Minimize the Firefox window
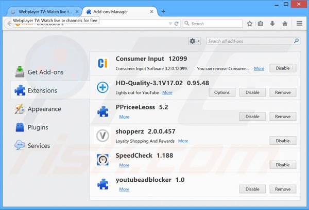 click(277, 5)
